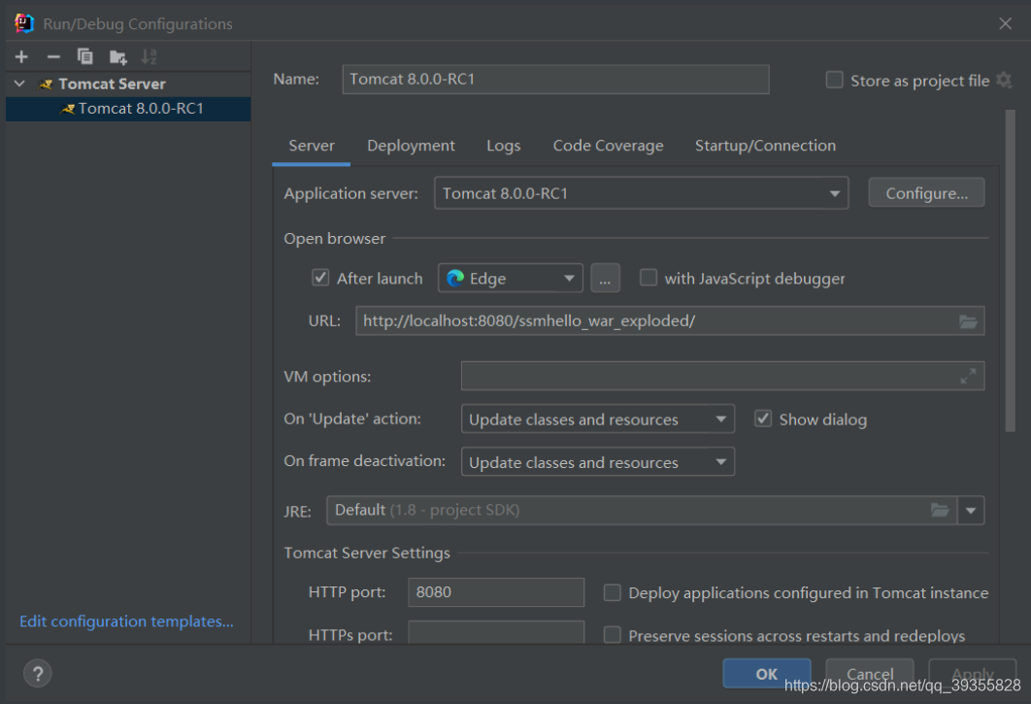Select the Server tab
The image size is (1031, 704).
tap(312, 146)
